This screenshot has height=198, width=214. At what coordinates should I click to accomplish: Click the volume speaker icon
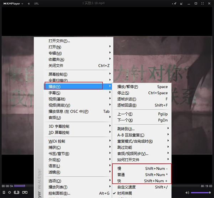[187, 193]
